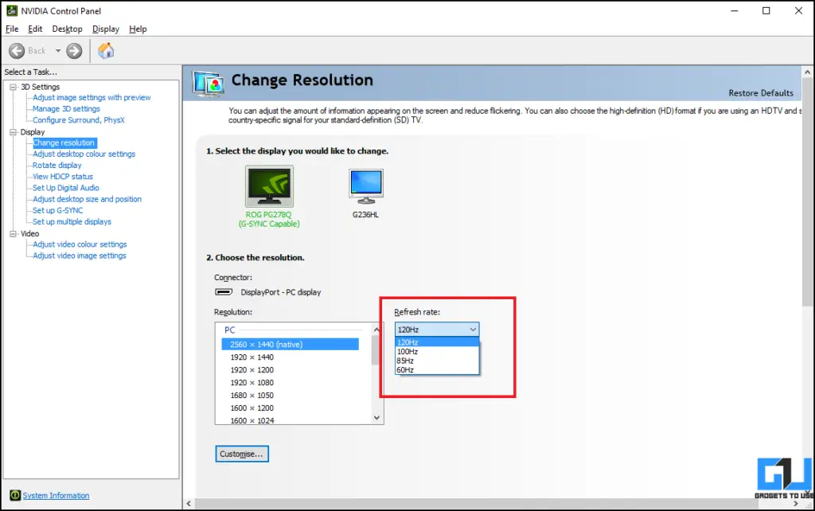
Task: Click the Home toolbar icon
Action: pyautogui.click(x=106, y=50)
